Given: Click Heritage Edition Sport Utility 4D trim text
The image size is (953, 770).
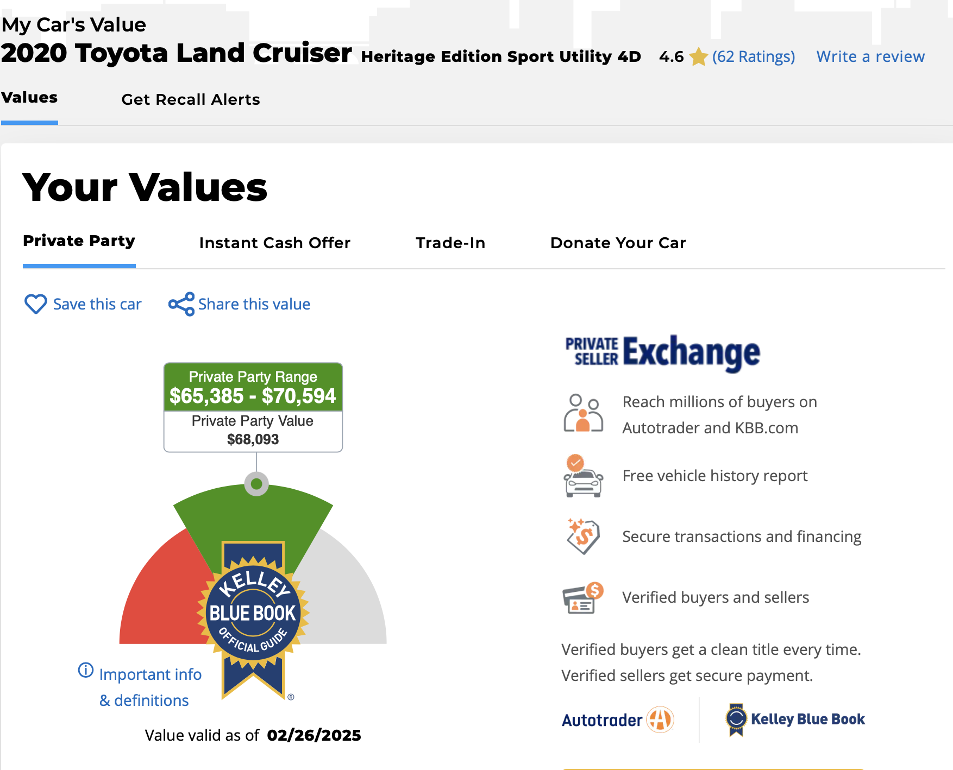Looking at the screenshot, I should coord(501,56).
